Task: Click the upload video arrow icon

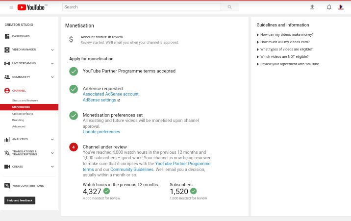Action: pyautogui.click(x=312, y=7)
